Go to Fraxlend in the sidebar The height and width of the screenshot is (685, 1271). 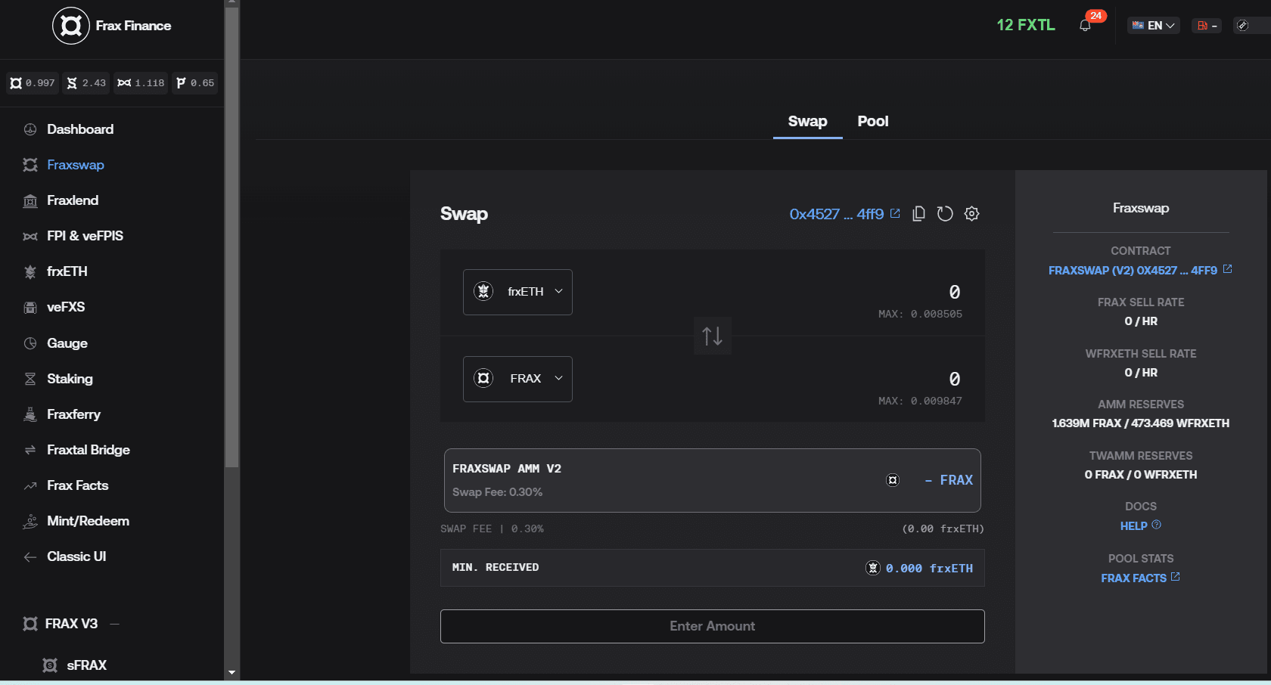(73, 200)
